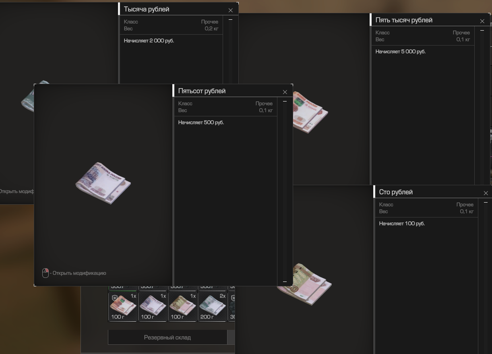Click text Начисляет 500 руб.
Screen dimensions: 492x354
201,122
